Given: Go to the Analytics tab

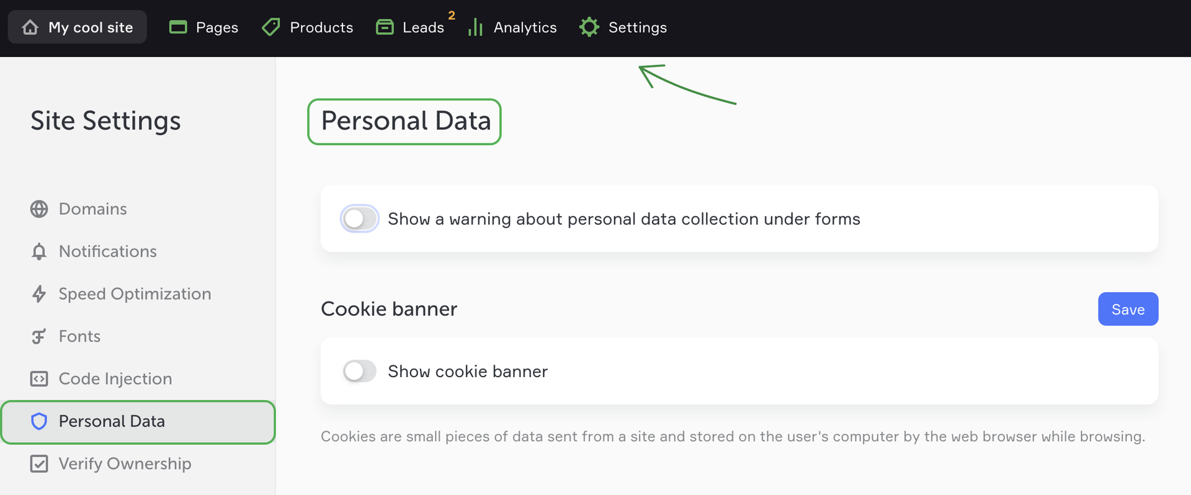Looking at the screenshot, I should pos(525,27).
